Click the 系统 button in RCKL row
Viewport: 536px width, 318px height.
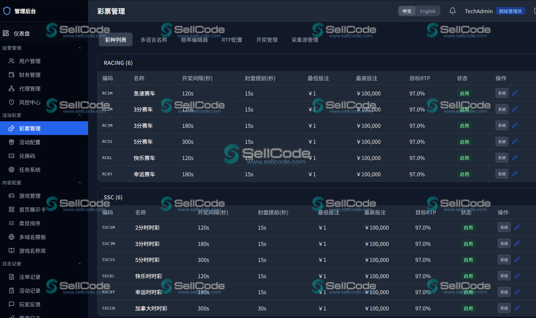tap(502, 158)
